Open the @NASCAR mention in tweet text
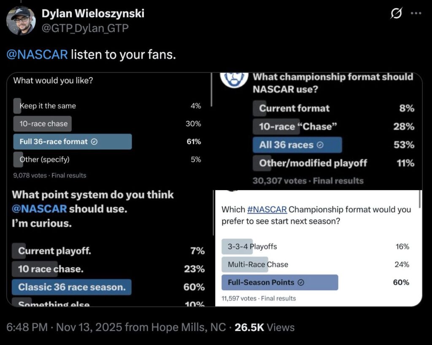The width and height of the screenshot is (432, 345). point(37,55)
